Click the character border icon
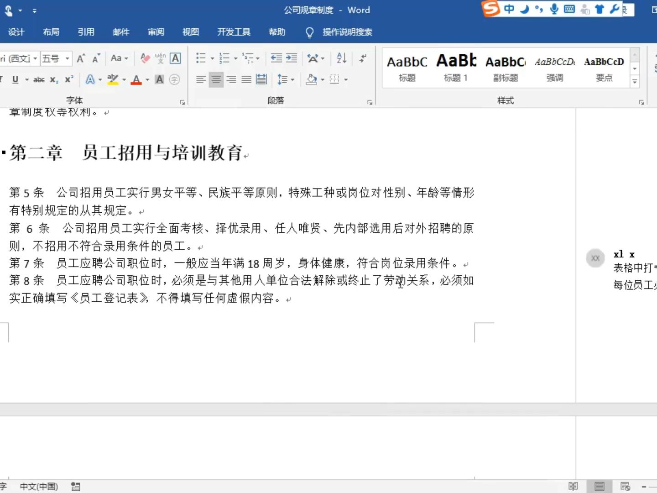The image size is (657, 493). tap(176, 58)
